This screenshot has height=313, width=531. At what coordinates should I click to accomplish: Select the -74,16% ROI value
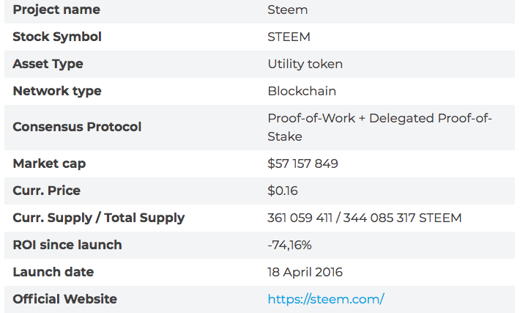291,245
